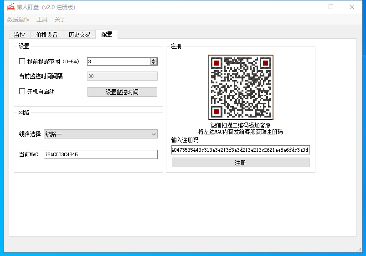The image size is (366, 256).
Task: Click the 当前监控时间间隔 field showing 30
Action: 122,76
